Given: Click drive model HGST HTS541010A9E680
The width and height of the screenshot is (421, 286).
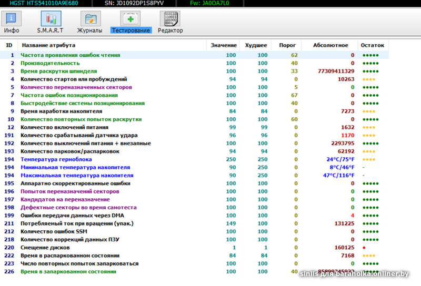Looking at the screenshot, I should (44, 3).
